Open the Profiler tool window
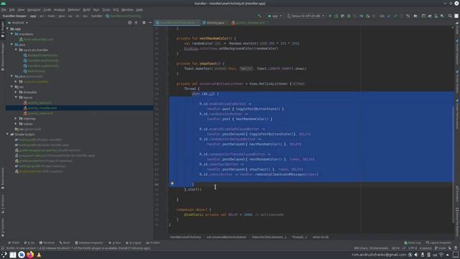Screen dimensions: 460x259 point(153,243)
